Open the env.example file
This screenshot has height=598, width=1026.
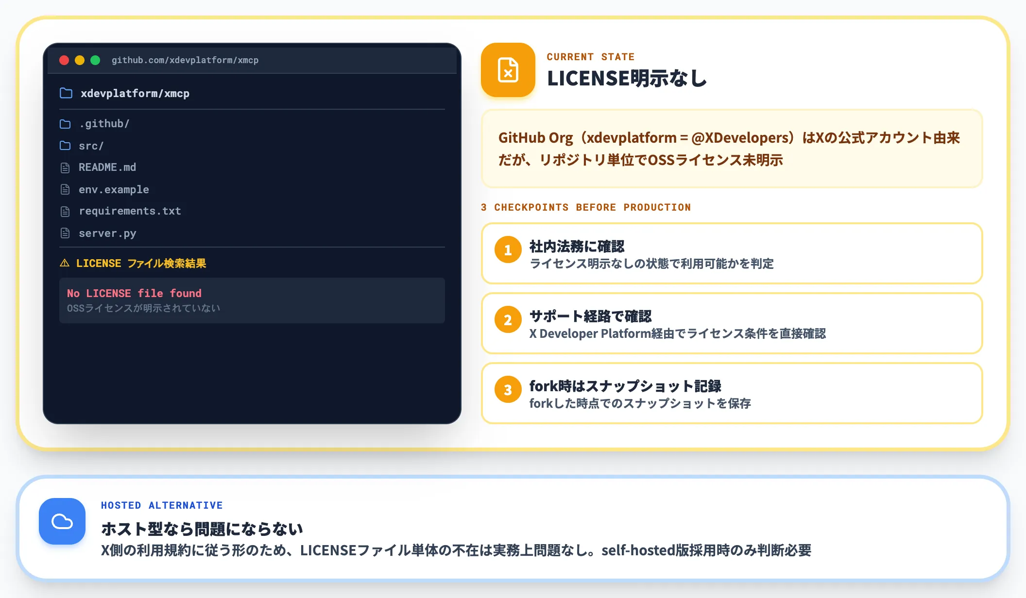click(252, 189)
